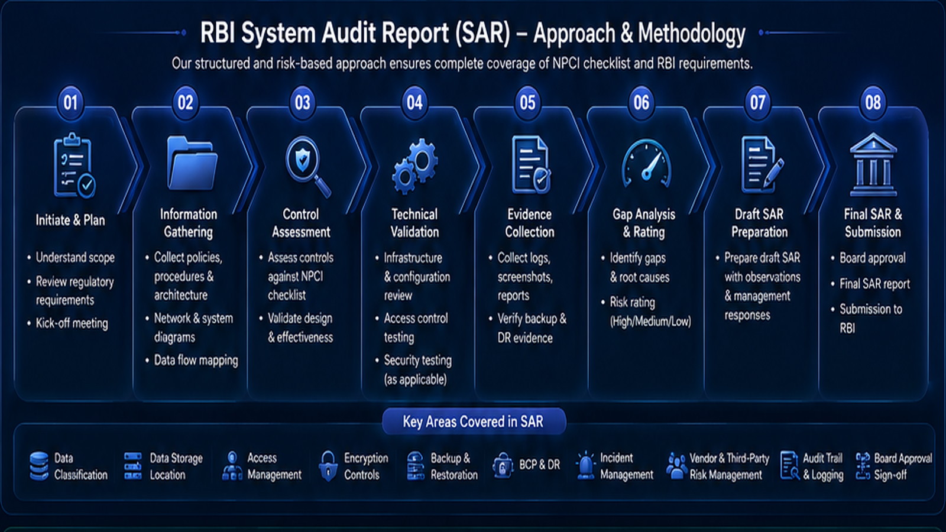Screen dimensions: 946x532
Task: Click the gears icon for Technical Validation
Action: 415,166
